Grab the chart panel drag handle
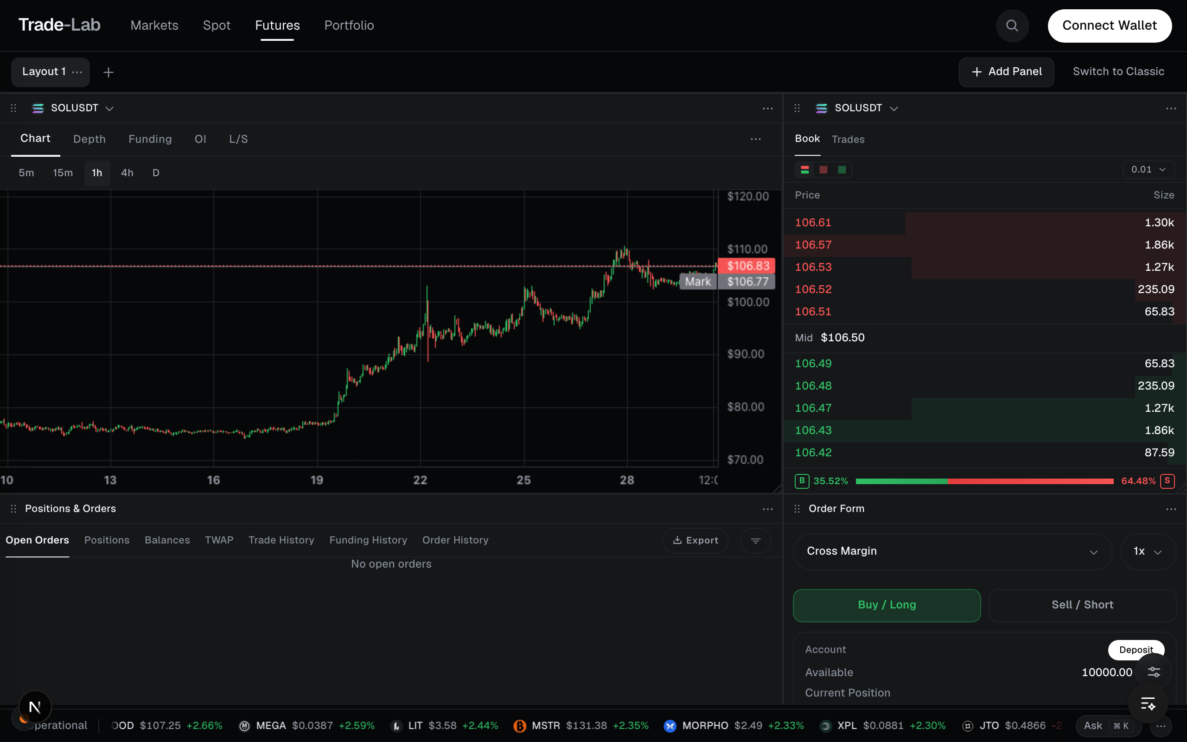This screenshot has height=742, width=1187. [x=14, y=108]
